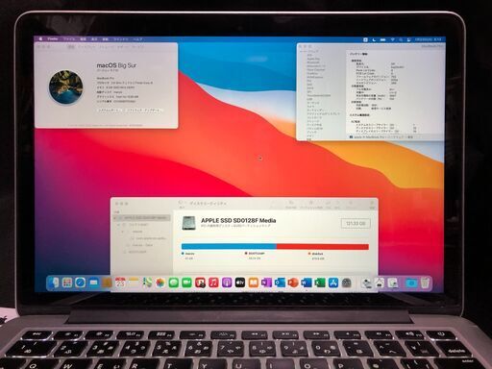Open the Trash in the Dock
The height and width of the screenshot is (369, 492).
425,283
